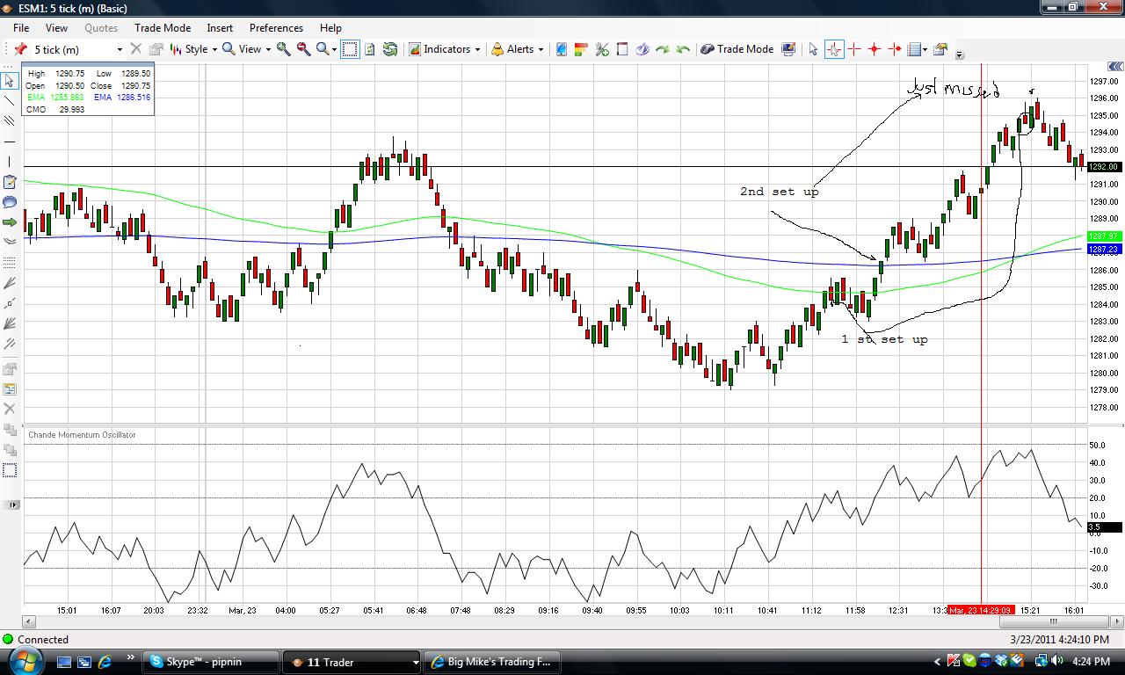The image size is (1125, 675).
Task: Select the red crosshair with offset dot
Action: (x=895, y=49)
